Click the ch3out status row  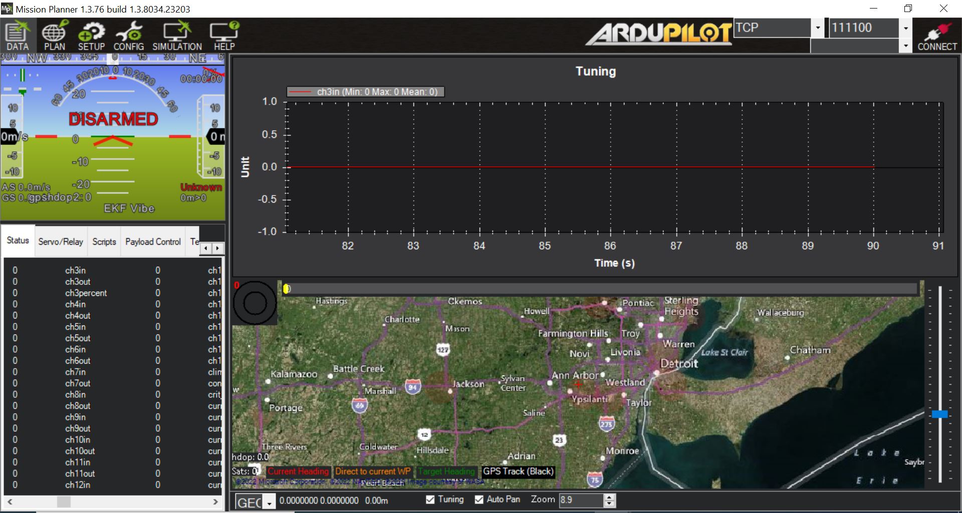tap(113, 281)
